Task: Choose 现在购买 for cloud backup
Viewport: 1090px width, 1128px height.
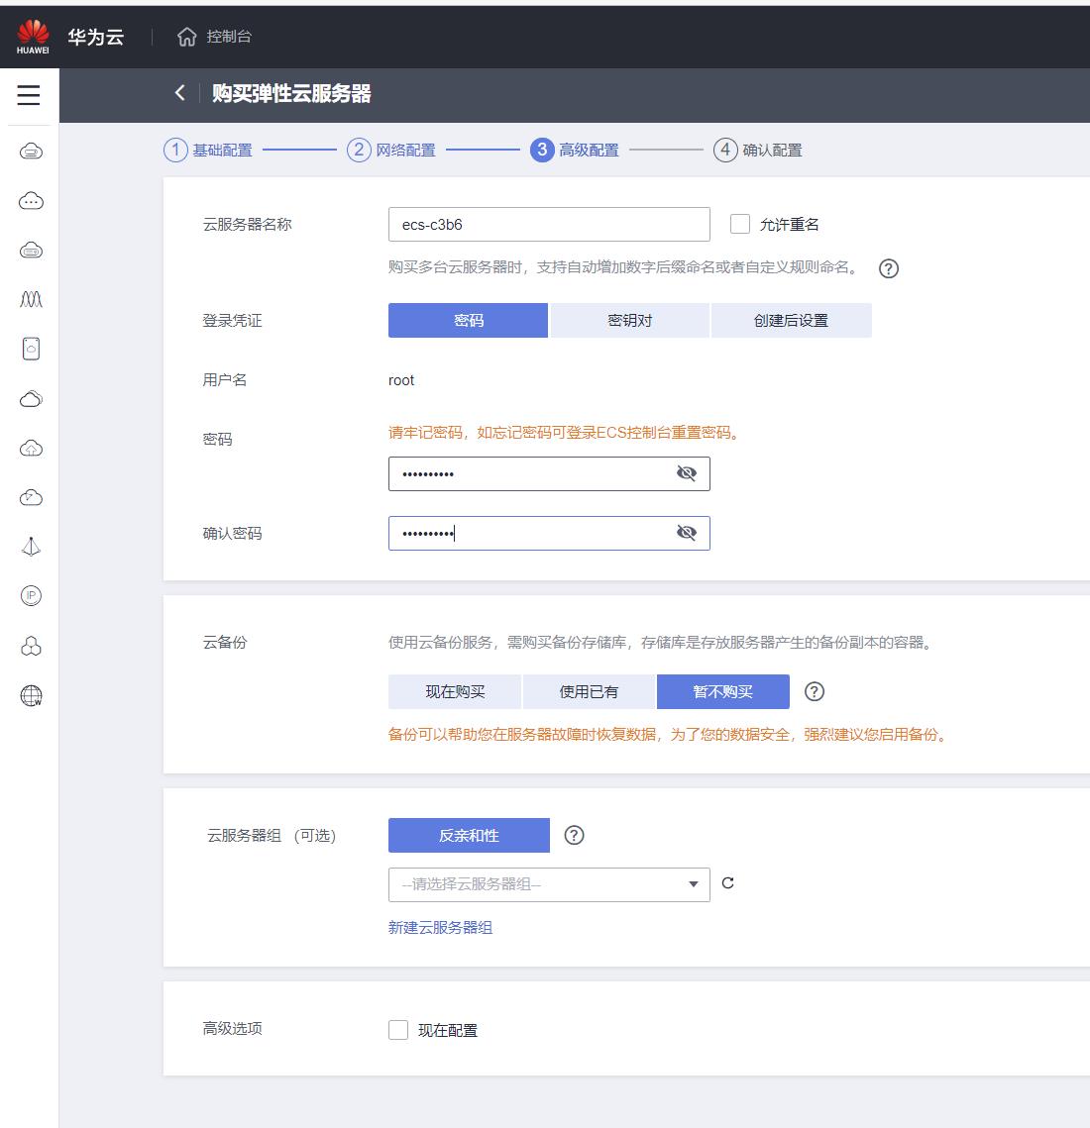Action: pos(455,691)
